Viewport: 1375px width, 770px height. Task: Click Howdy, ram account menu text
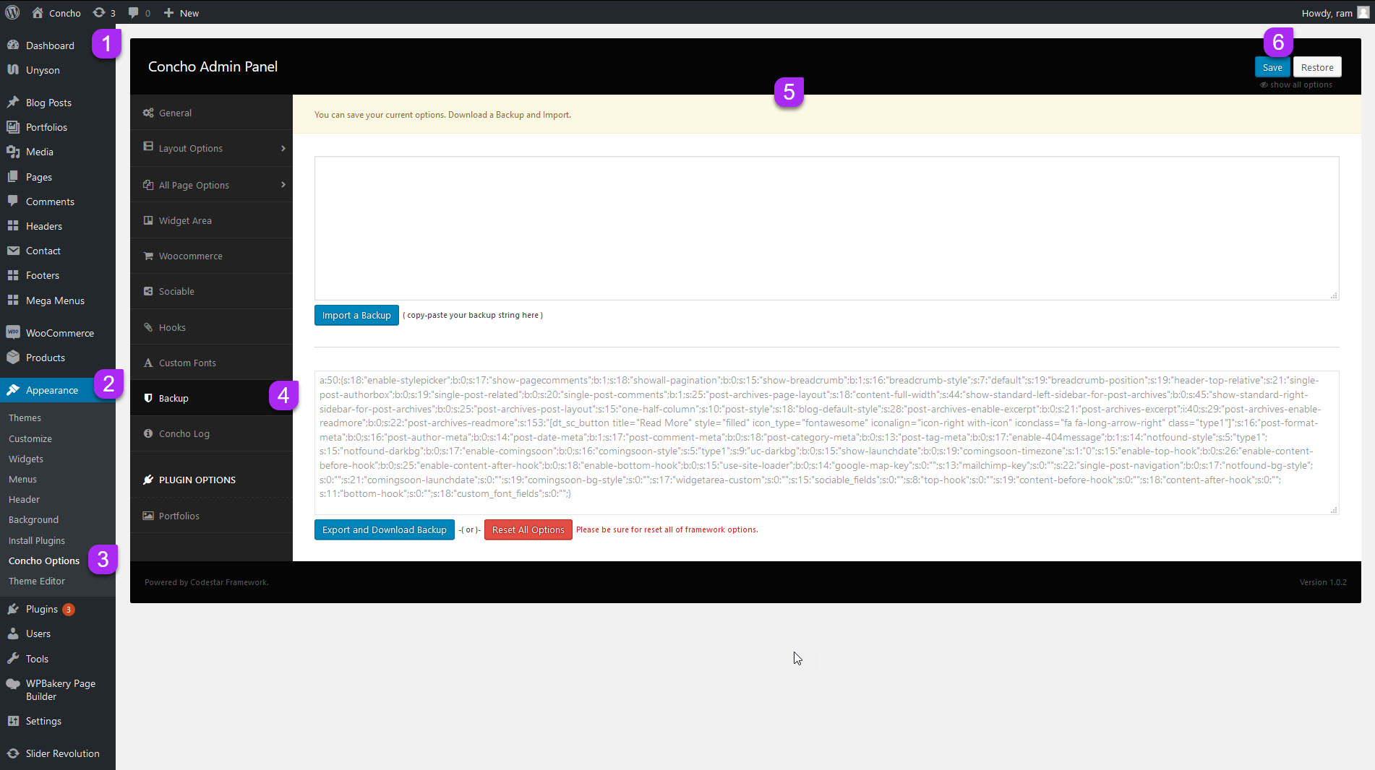(1327, 13)
